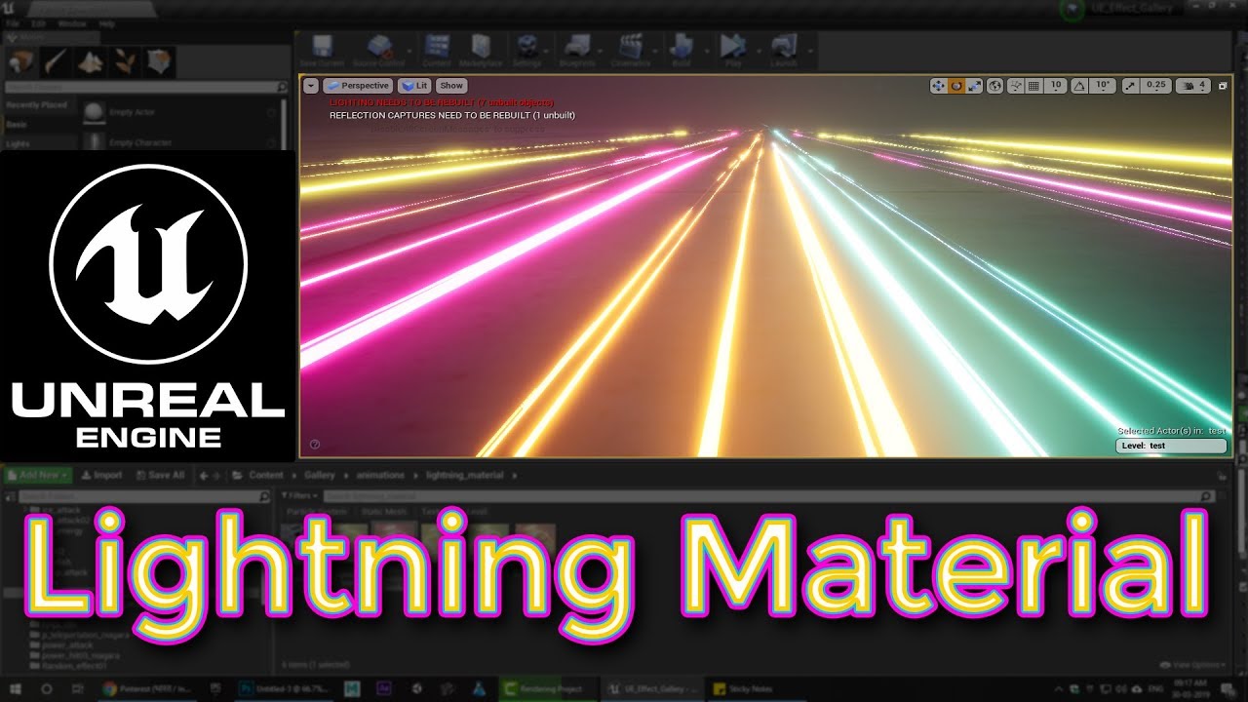Open scale snap 0.25 dropdown
The height and width of the screenshot is (702, 1248).
click(1155, 86)
